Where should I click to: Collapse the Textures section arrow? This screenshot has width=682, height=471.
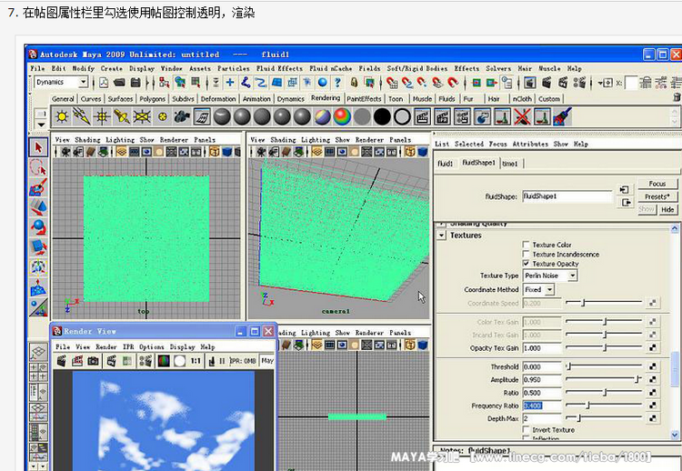(441, 235)
